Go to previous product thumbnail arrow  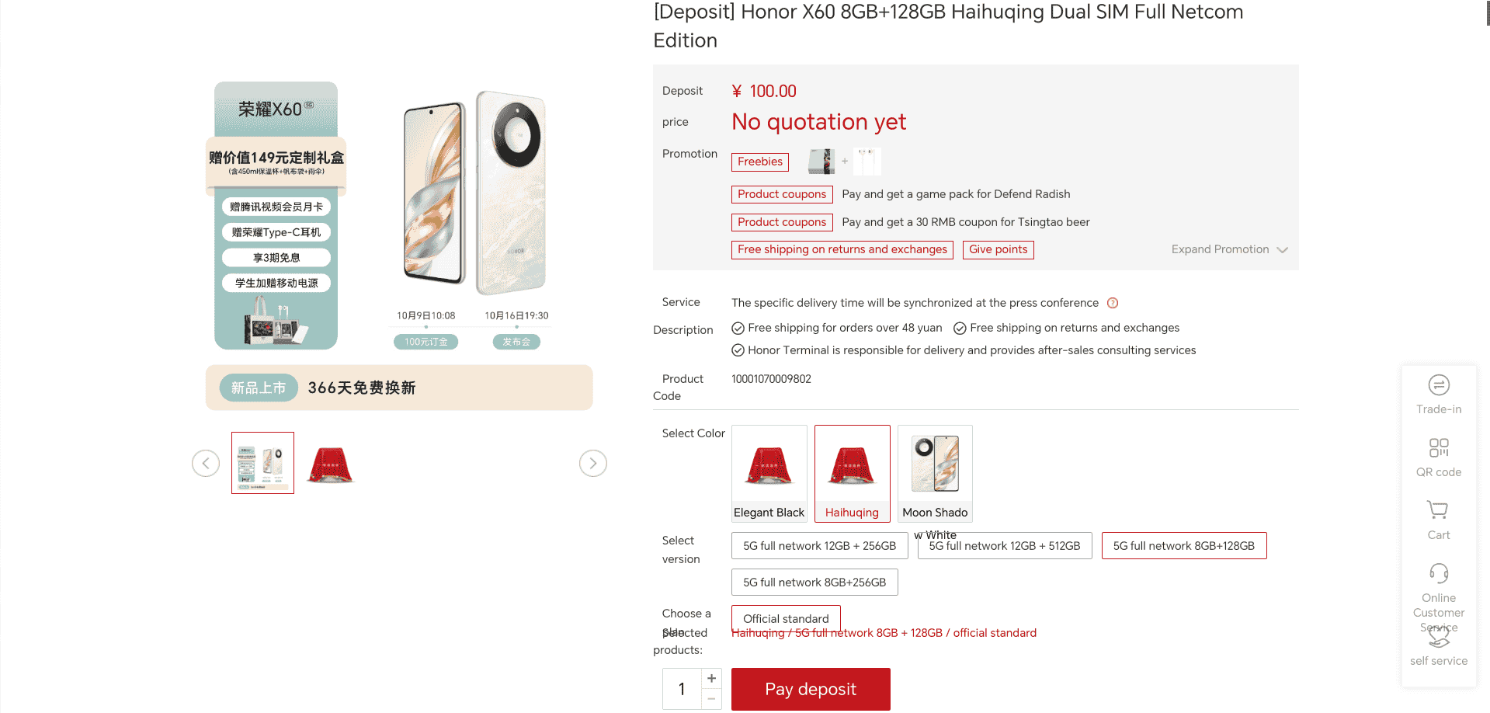point(206,464)
